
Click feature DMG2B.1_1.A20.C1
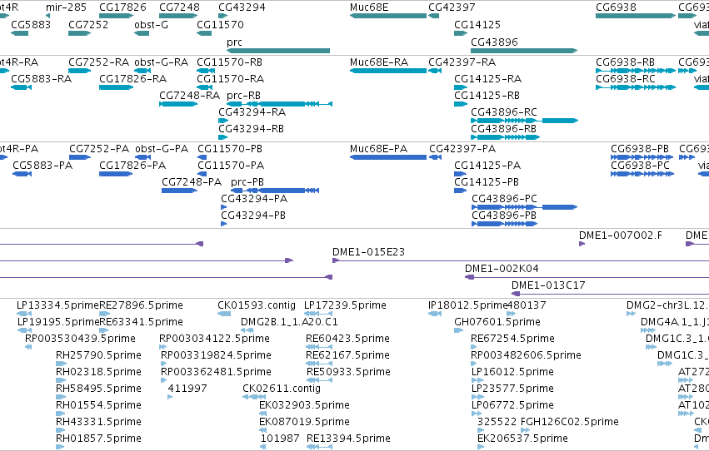247,330
